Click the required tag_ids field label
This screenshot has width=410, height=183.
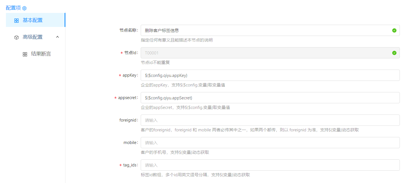pos(131,165)
